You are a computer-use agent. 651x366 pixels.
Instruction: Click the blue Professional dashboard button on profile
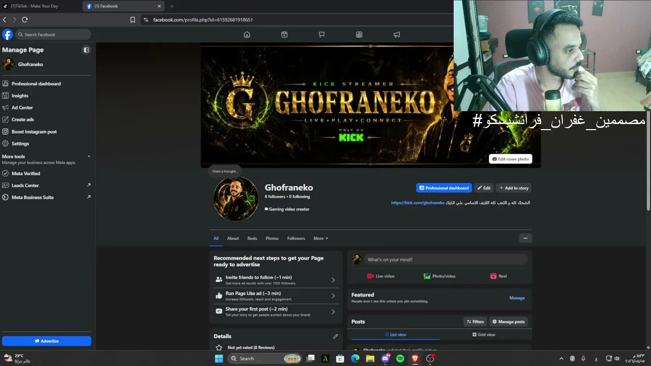pyautogui.click(x=444, y=188)
